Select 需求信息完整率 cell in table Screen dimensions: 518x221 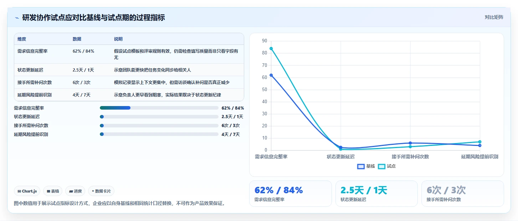point(32,51)
